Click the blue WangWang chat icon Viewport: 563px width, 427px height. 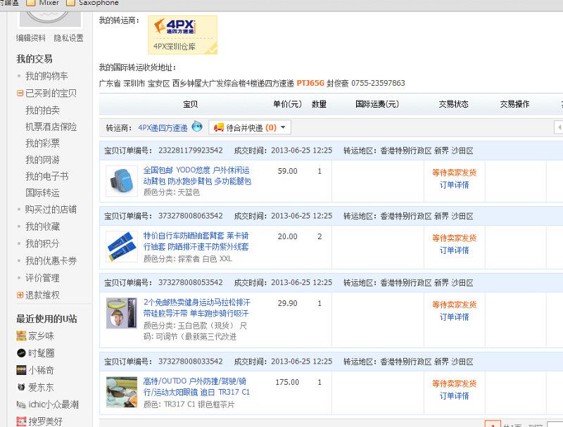point(197,127)
